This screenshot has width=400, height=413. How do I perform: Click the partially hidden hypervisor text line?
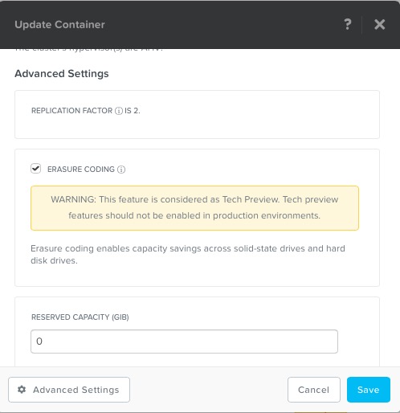pyautogui.click(x=88, y=50)
